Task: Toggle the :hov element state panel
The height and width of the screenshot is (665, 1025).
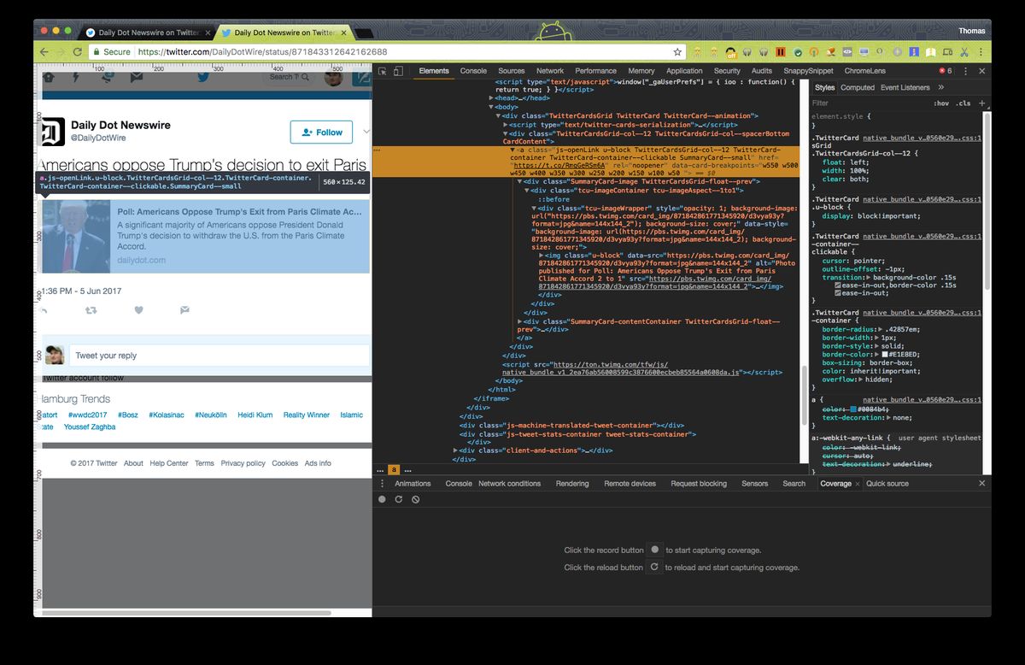Action: click(x=941, y=103)
